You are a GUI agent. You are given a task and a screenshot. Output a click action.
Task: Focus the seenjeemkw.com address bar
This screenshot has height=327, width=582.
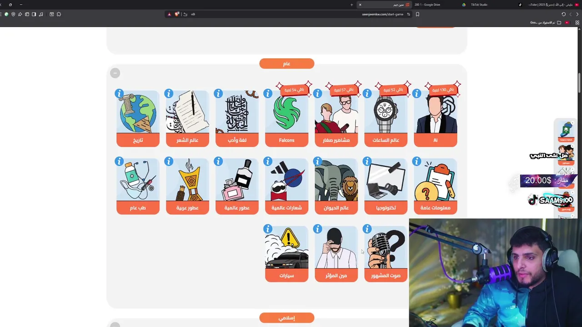382,14
